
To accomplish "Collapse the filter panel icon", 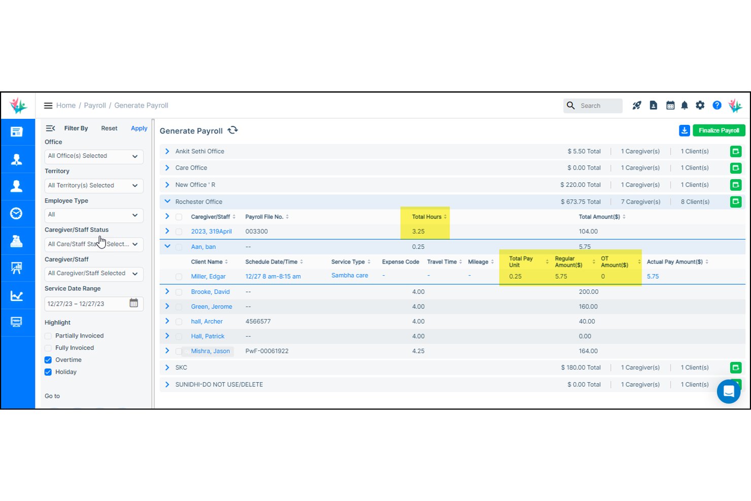I will point(50,128).
